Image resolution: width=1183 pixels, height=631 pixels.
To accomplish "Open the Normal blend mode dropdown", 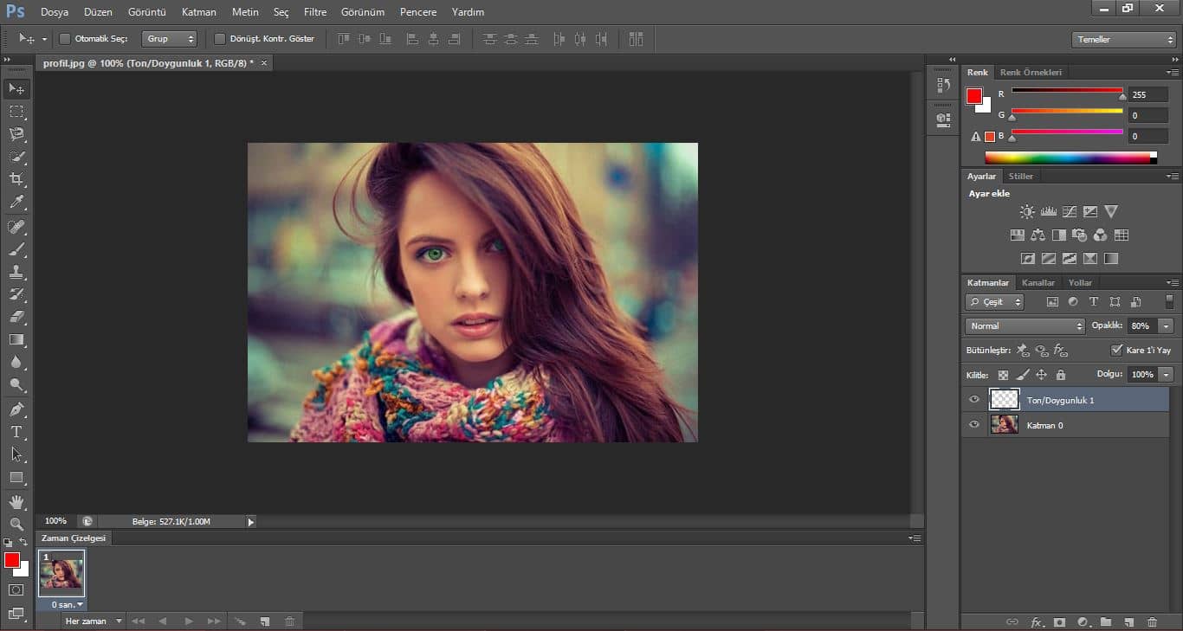I will [1025, 326].
